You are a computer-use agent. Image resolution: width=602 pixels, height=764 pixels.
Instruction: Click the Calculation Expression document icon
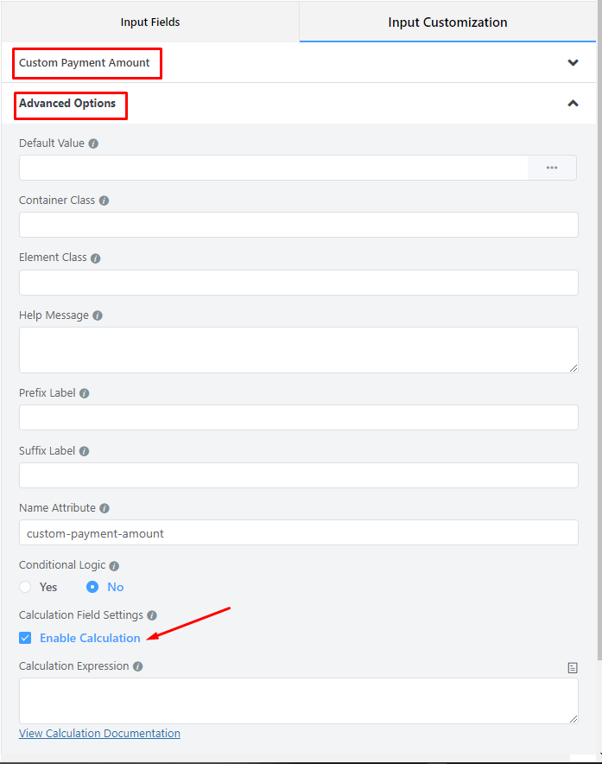pyautogui.click(x=572, y=667)
